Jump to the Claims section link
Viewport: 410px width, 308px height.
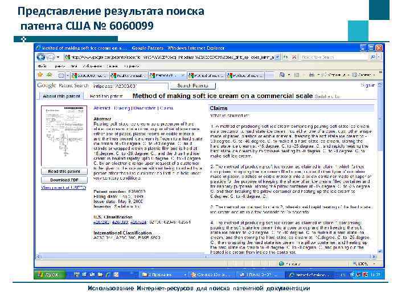coord(166,108)
